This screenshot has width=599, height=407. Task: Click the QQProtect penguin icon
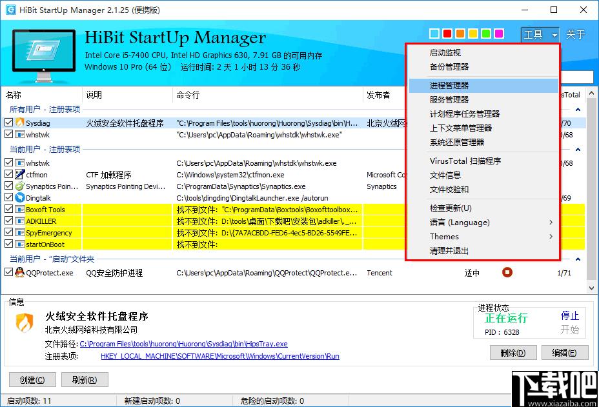[x=20, y=273]
